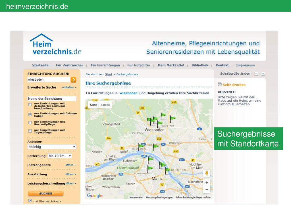Image resolution: width=291 pixels, height=218 pixels.
Task: Decrease font size with the minus icon
Action: tap(256, 74)
